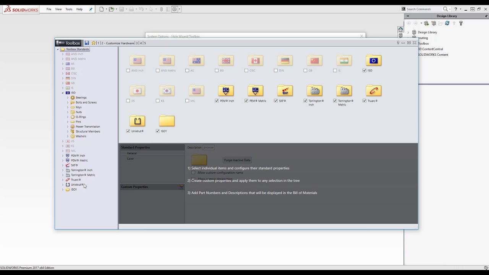Open the Torrington Inch folder icon
Screen dimensions: 489x275
coord(314,91)
